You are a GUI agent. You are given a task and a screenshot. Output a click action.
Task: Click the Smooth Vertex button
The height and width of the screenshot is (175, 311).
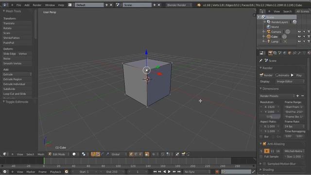[17, 64]
